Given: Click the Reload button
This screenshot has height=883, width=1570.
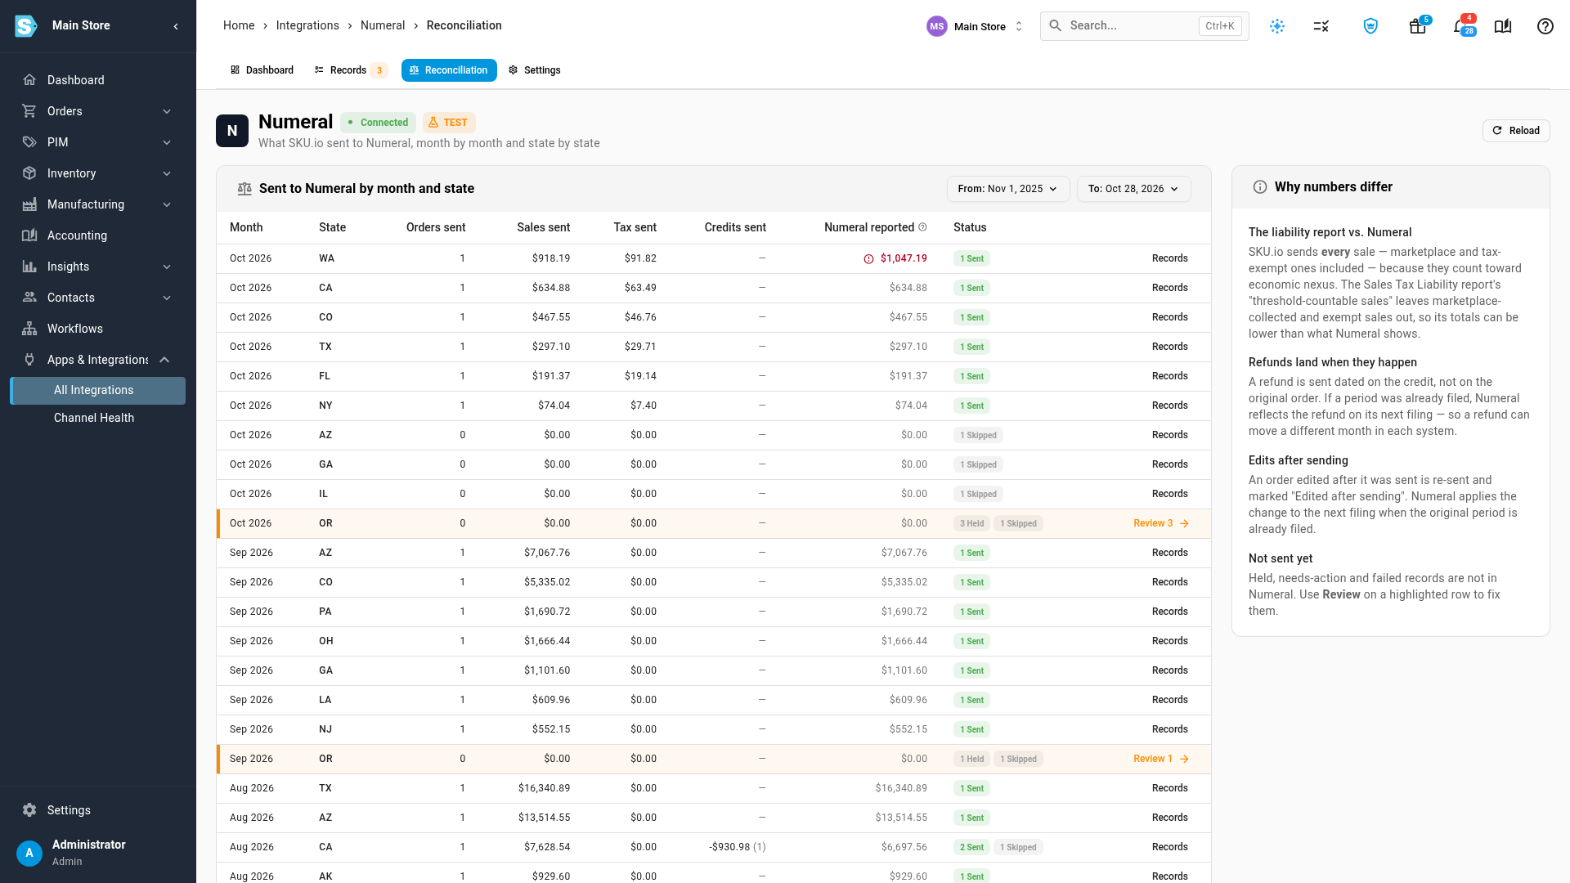Looking at the screenshot, I should click(1516, 131).
